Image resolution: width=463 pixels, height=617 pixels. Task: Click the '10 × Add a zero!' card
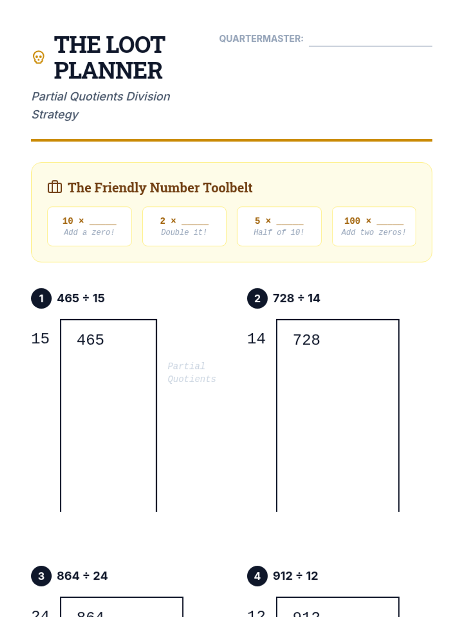[x=90, y=226]
